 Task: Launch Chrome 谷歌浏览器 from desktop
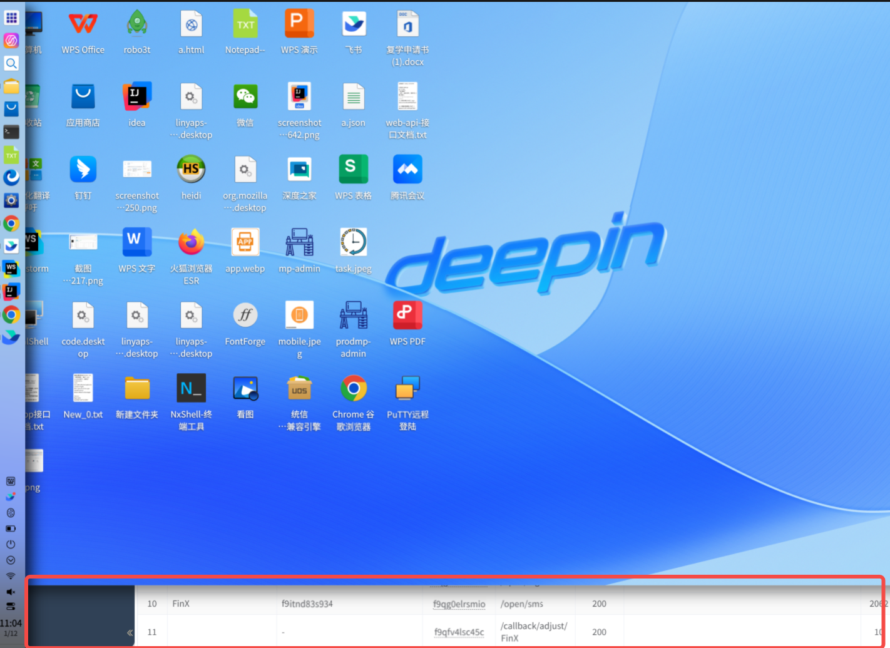coord(354,403)
